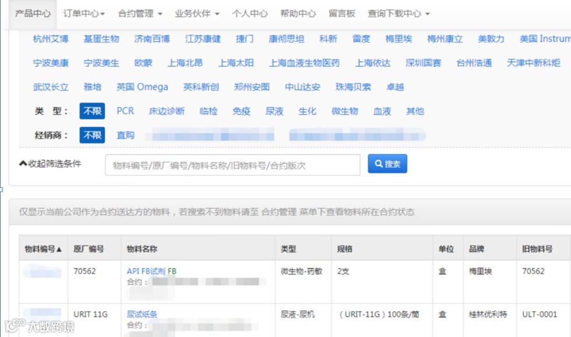
Task: Click the 搜索 button with magnifier
Action: [387, 164]
